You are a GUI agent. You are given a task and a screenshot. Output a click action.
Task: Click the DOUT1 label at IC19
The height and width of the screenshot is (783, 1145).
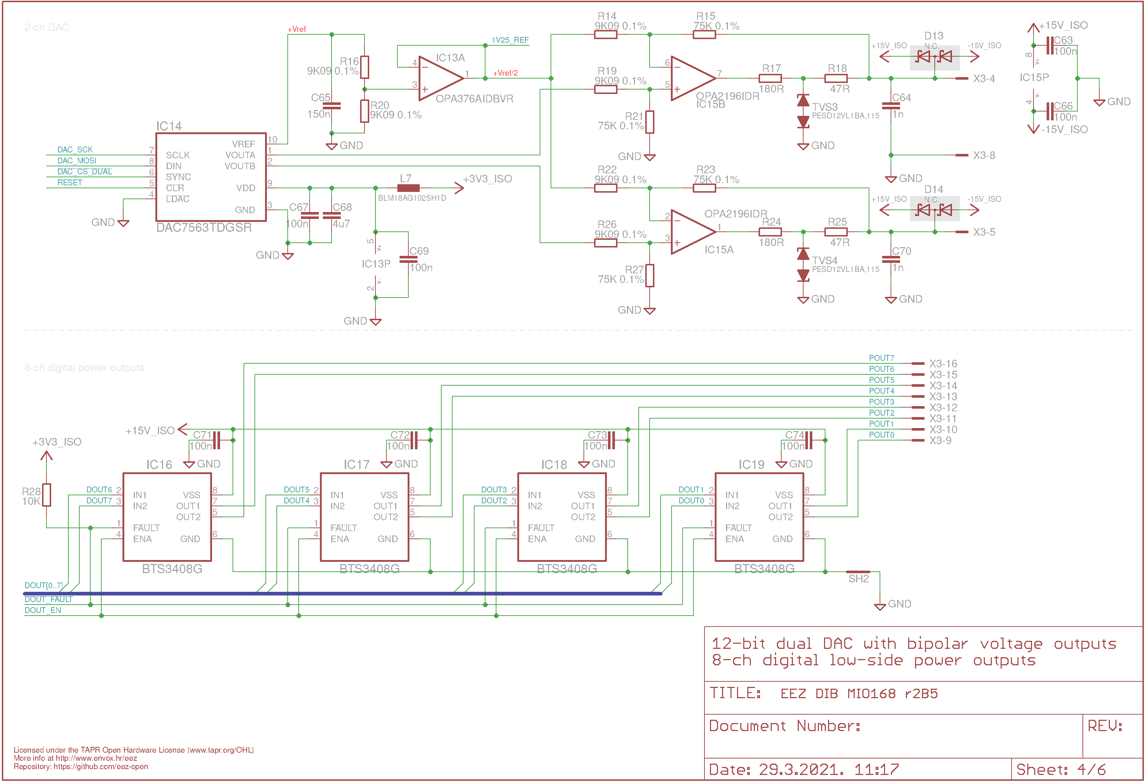(x=691, y=489)
